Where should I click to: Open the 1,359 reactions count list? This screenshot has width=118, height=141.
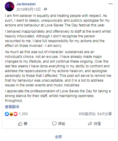(x=23, y=114)
